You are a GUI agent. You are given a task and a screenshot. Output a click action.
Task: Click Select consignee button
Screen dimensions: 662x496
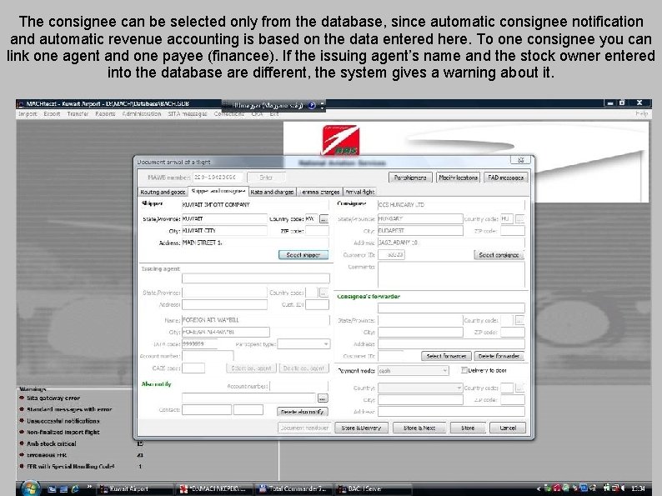coord(499,255)
